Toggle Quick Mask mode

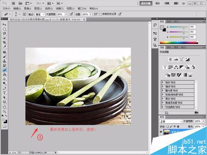click(x=5, y=126)
